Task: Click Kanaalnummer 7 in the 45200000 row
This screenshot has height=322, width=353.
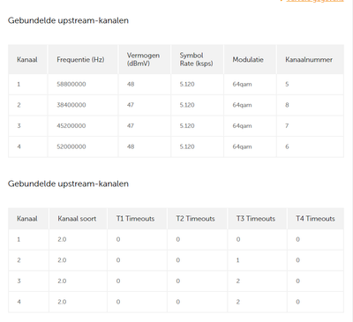Action: tap(287, 126)
